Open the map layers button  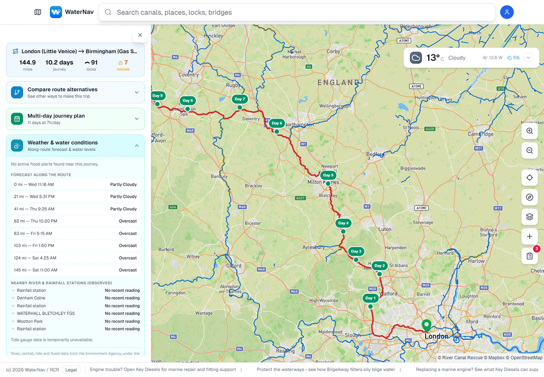coord(529,217)
